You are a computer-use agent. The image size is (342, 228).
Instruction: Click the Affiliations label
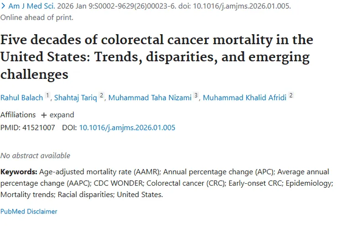pos(18,115)
